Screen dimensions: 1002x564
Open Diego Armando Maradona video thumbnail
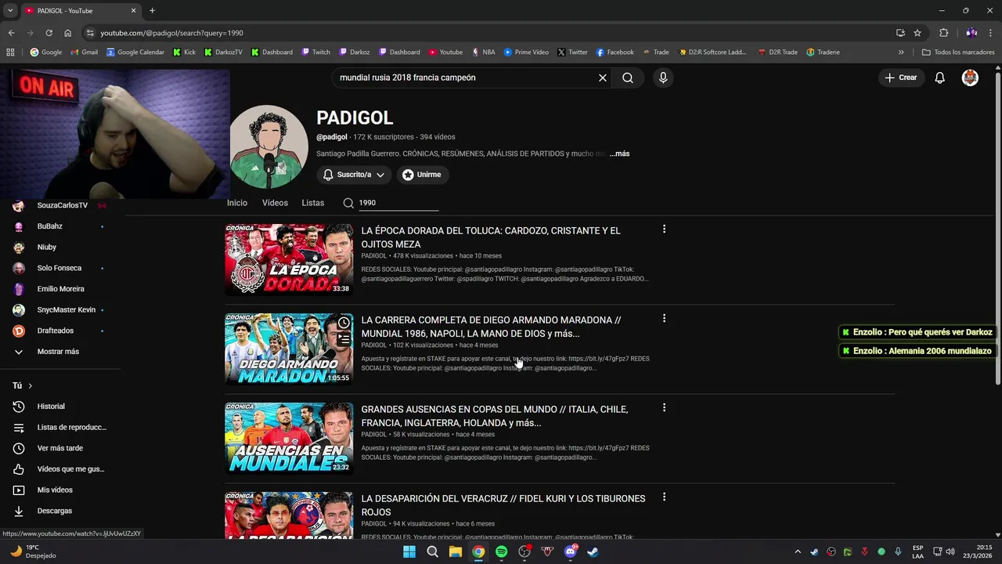point(289,349)
